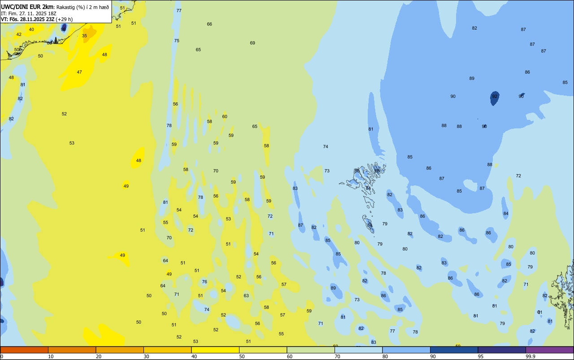Click the title text 'UWC/DINI EUR 2km'
The image size is (574, 360).
tap(27, 7)
